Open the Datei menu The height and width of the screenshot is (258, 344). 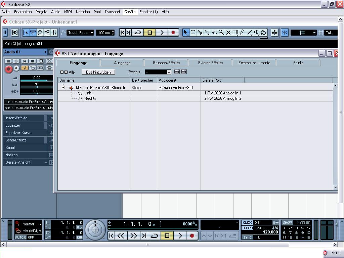coord(6,12)
